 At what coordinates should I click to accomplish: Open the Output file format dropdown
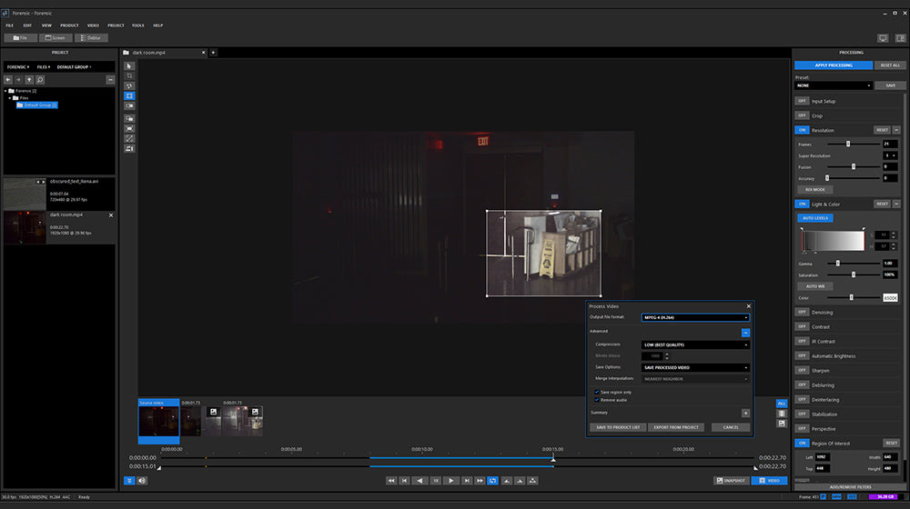(x=695, y=317)
